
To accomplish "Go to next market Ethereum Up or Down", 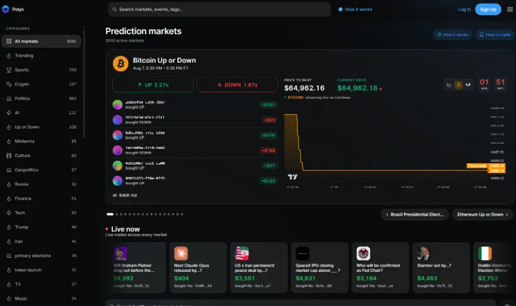I will [482, 214].
